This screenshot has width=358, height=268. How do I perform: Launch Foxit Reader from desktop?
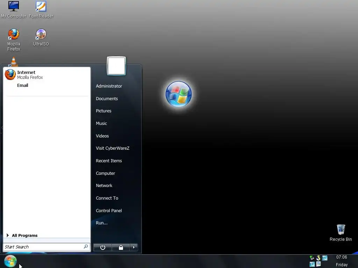pos(41,9)
